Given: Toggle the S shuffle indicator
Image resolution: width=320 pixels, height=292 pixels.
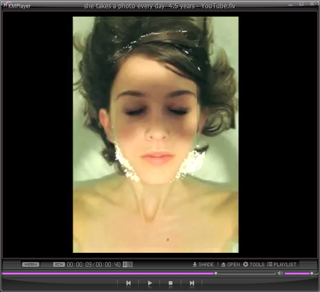Looking at the screenshot, I should pyautogui.click(x=131, y=265).
